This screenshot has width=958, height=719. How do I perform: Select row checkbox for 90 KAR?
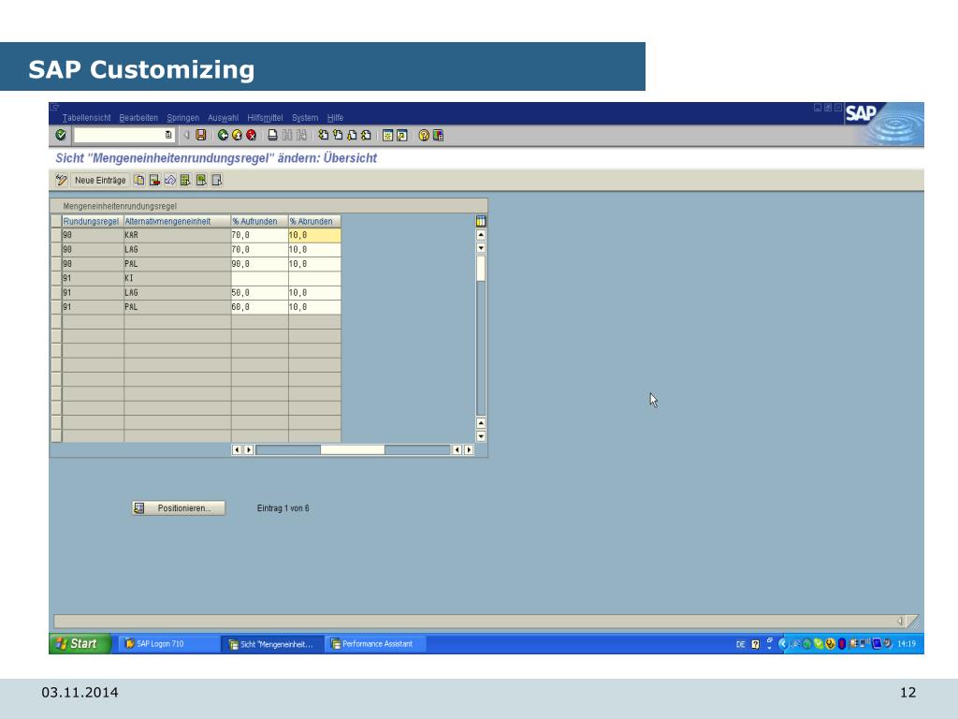56,235
